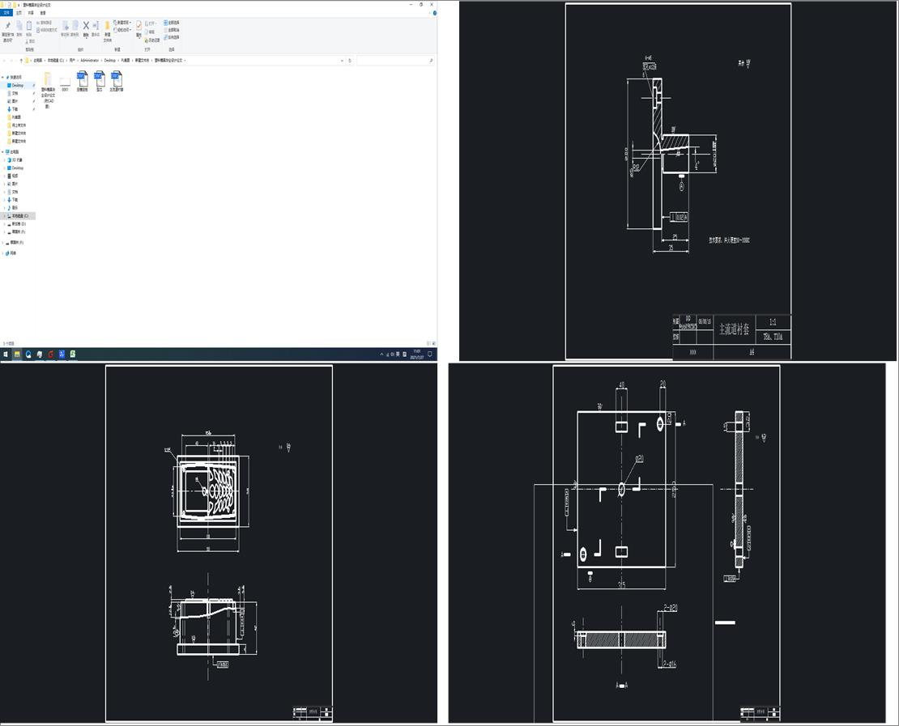Expand the 3D Objects tree node

[x=5, y=160]
